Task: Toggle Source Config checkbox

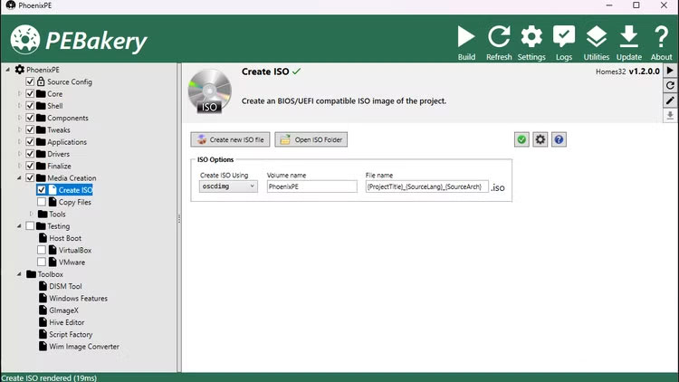Action: coord(30,81)
